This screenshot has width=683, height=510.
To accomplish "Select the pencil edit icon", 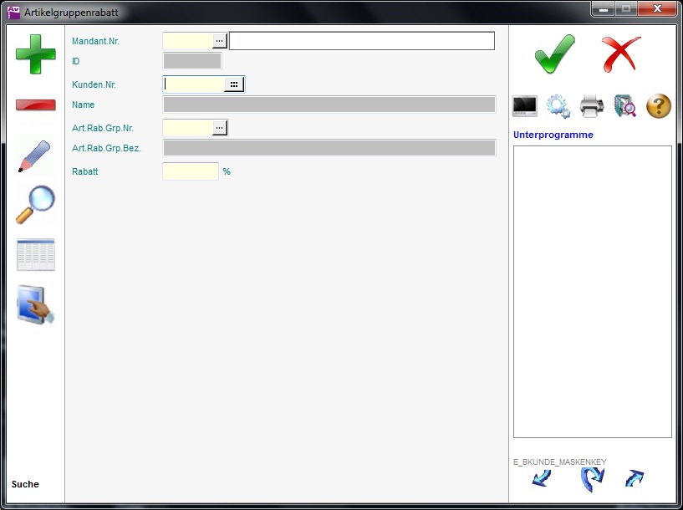I will click(35, 156).
